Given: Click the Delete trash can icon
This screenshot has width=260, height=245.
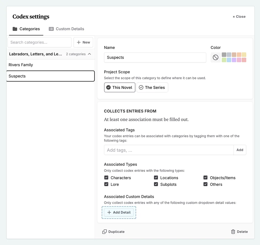Looking at the screenshot, I should pyautogui.click(x=233, y=232).
